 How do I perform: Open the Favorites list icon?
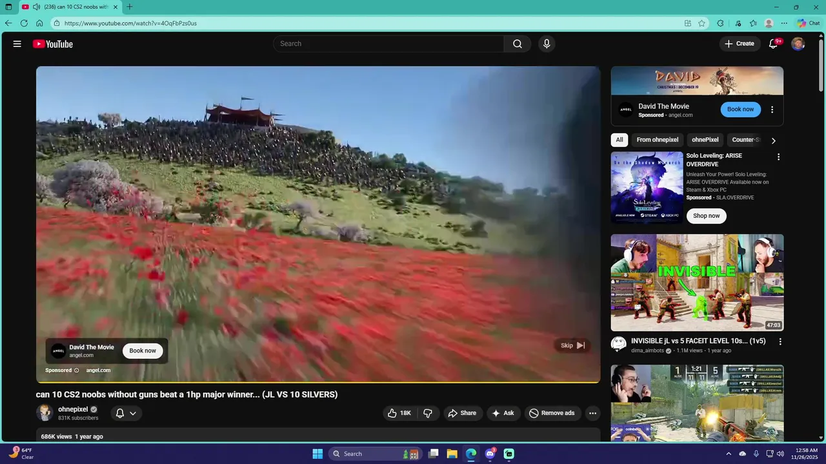pos(753,23)
